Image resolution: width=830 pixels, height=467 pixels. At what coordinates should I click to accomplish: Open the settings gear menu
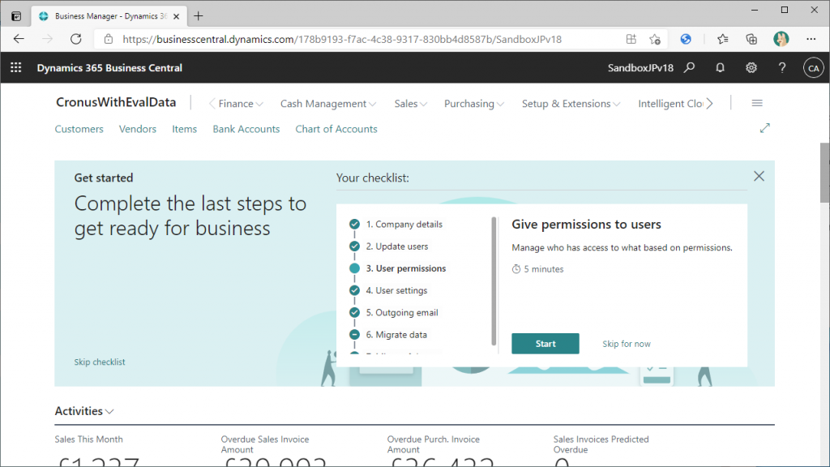pyautogui.click(x=751, y=68)
